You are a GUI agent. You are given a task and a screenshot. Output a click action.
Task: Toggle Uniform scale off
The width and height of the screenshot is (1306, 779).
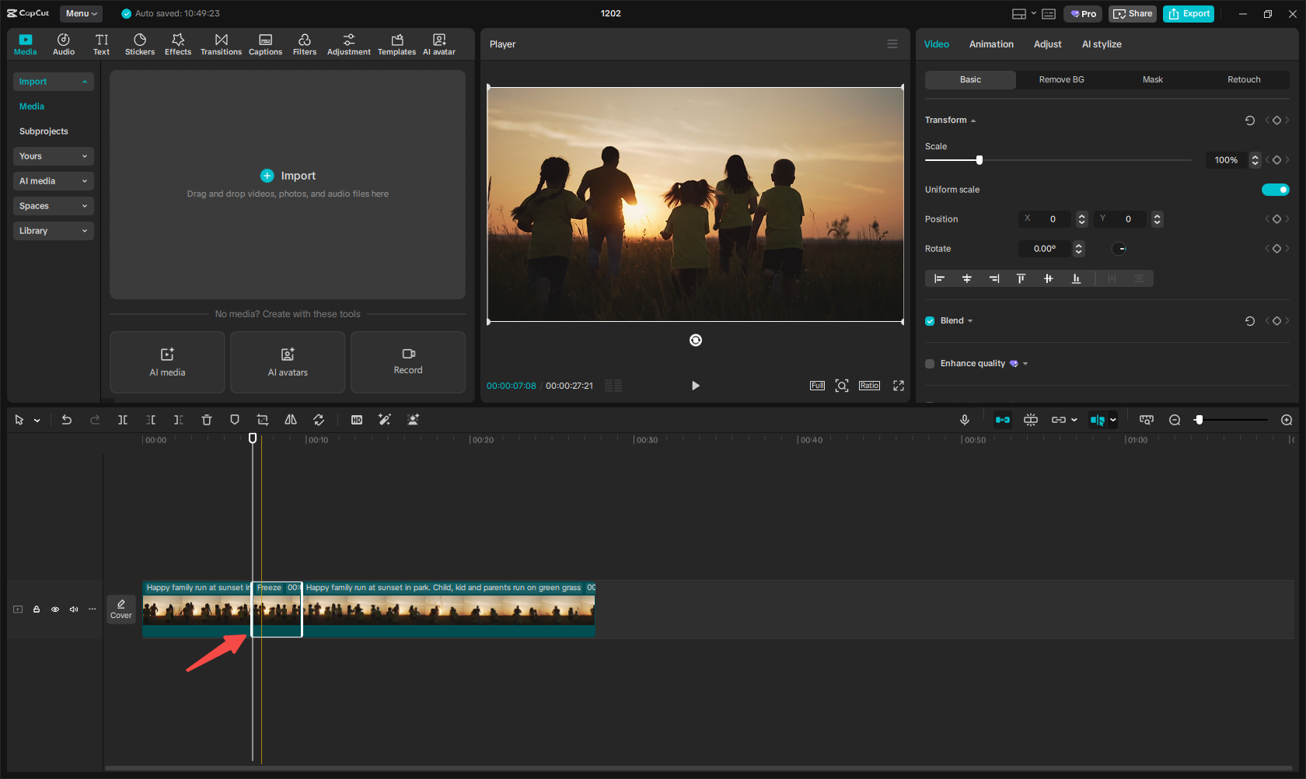[1276, 189]
